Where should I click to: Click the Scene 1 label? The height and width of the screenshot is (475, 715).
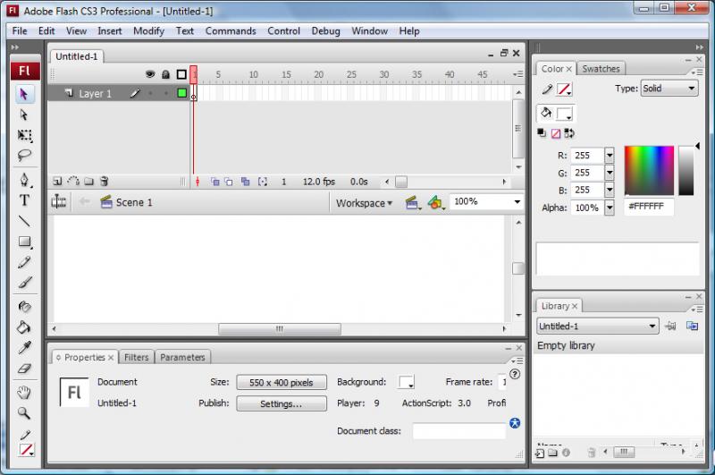134,202
